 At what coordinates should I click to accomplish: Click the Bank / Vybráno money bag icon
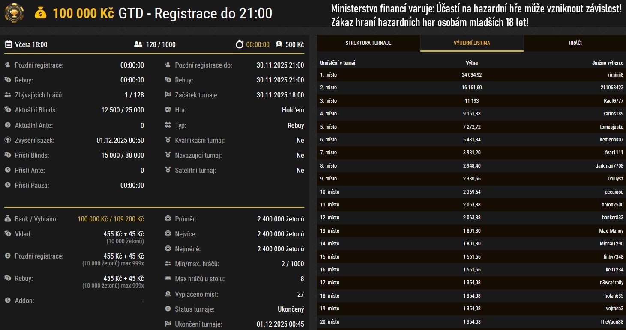[x=8, y=219]
